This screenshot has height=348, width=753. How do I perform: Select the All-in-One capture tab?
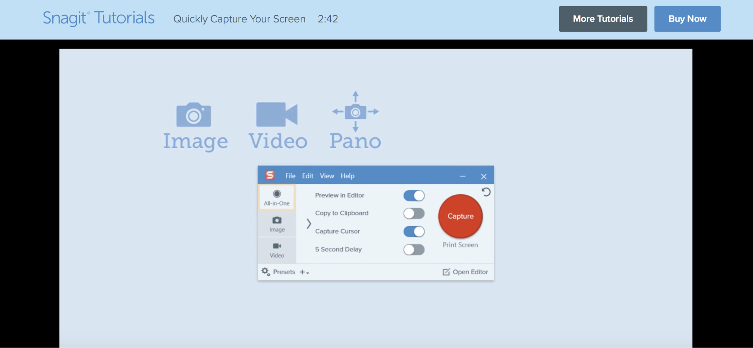(277, 198)
